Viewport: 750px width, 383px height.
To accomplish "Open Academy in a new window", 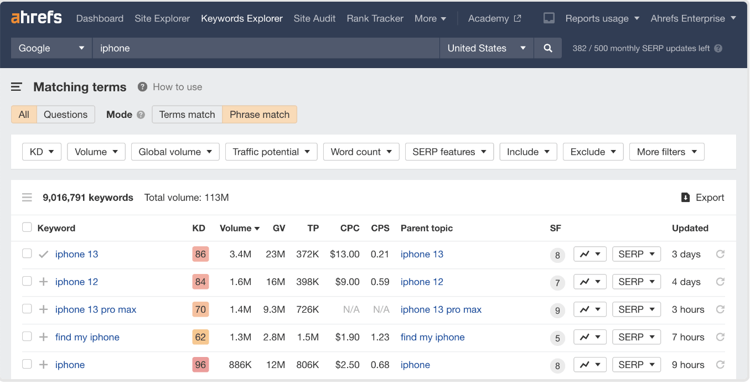I will (x=494, y=18).
